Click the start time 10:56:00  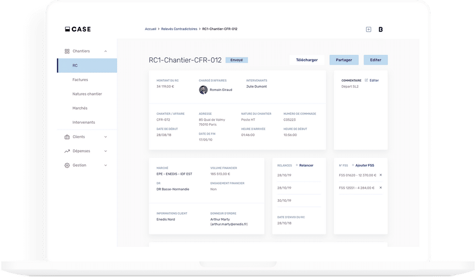click(x=290, y=135)
